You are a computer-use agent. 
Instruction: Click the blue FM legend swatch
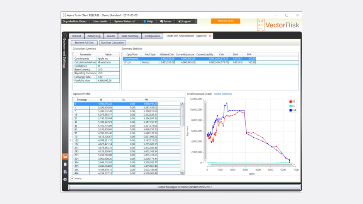point(290,110)
